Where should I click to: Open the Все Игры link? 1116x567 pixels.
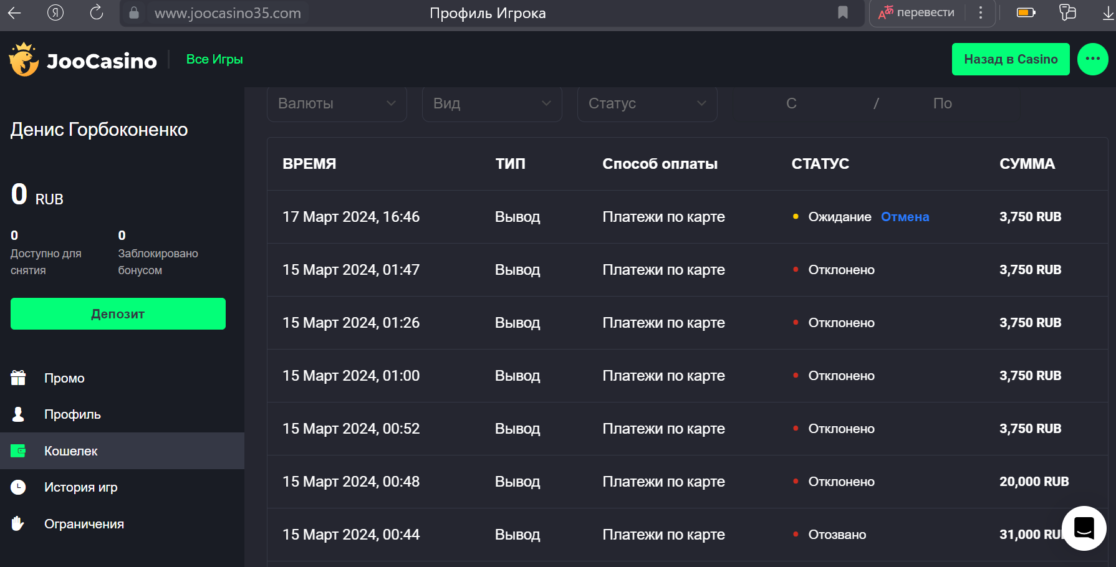[x=214, y=59]
